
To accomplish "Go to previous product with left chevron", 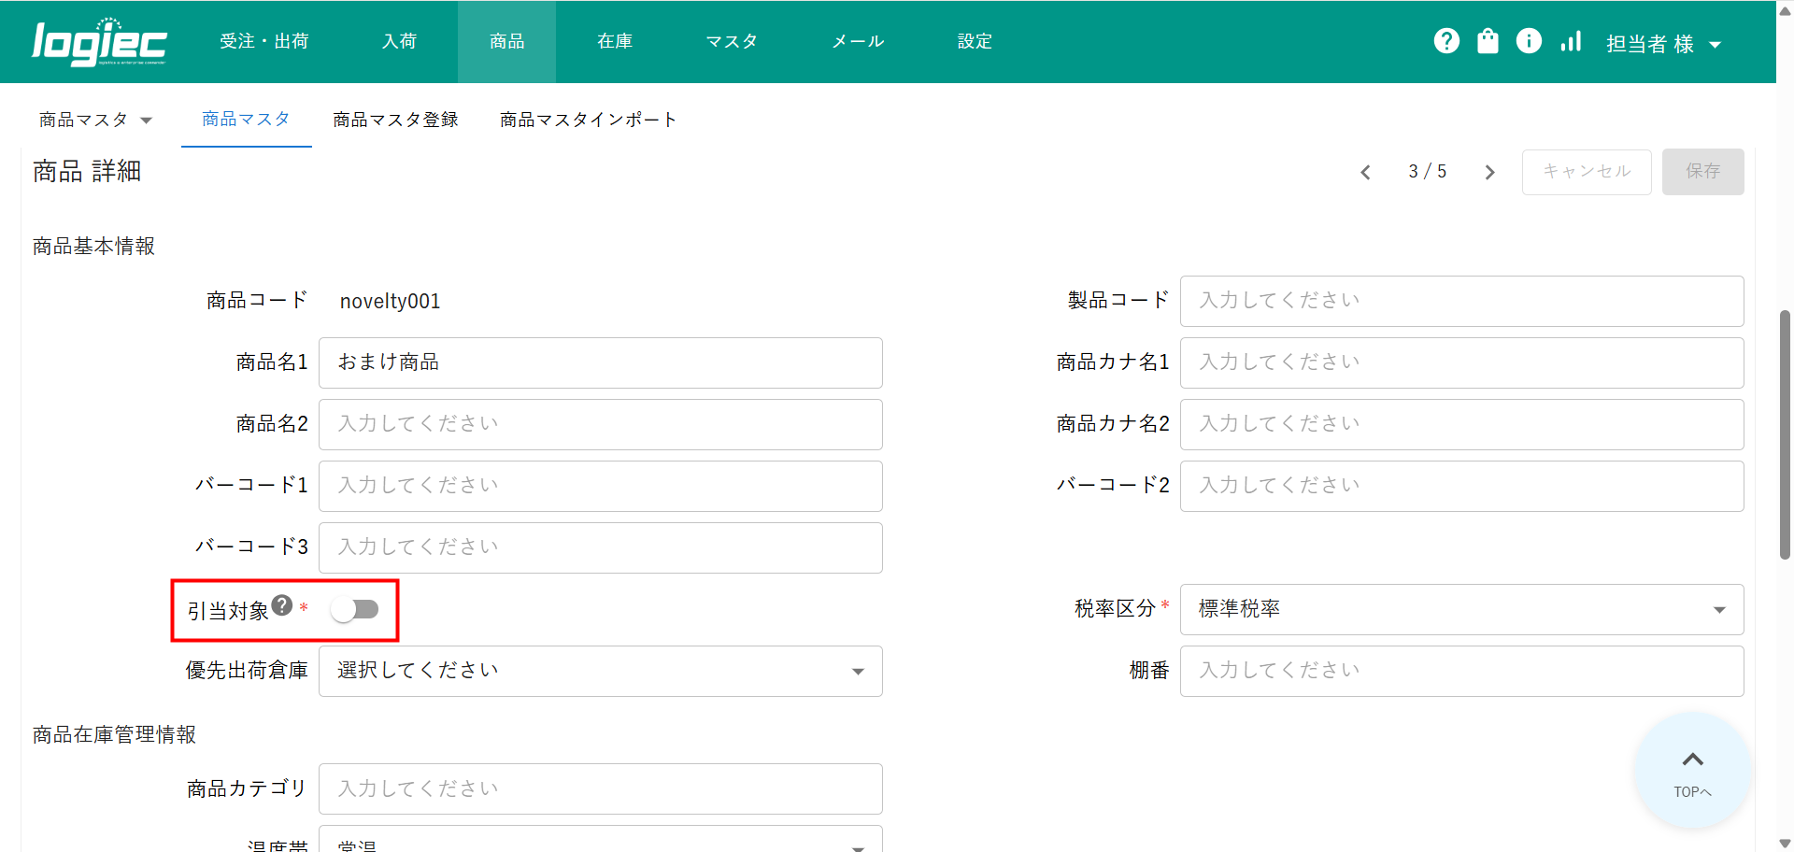I will [x=1365, y=172].
